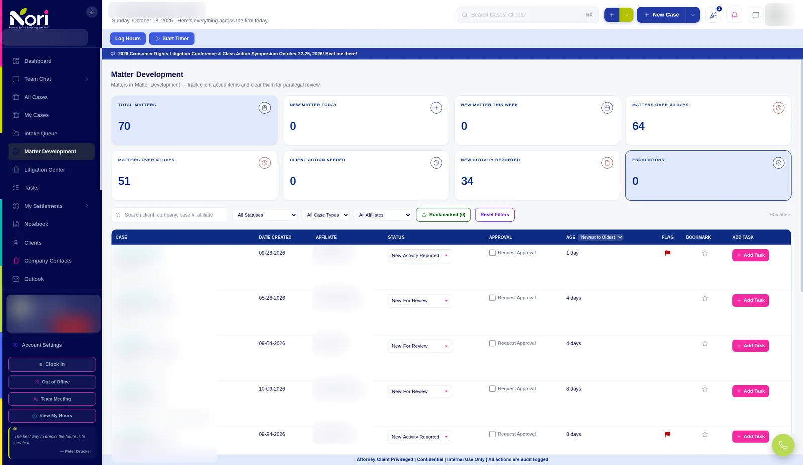
Task: Open the All Case Types dropdown
Action: click(326, 215)
